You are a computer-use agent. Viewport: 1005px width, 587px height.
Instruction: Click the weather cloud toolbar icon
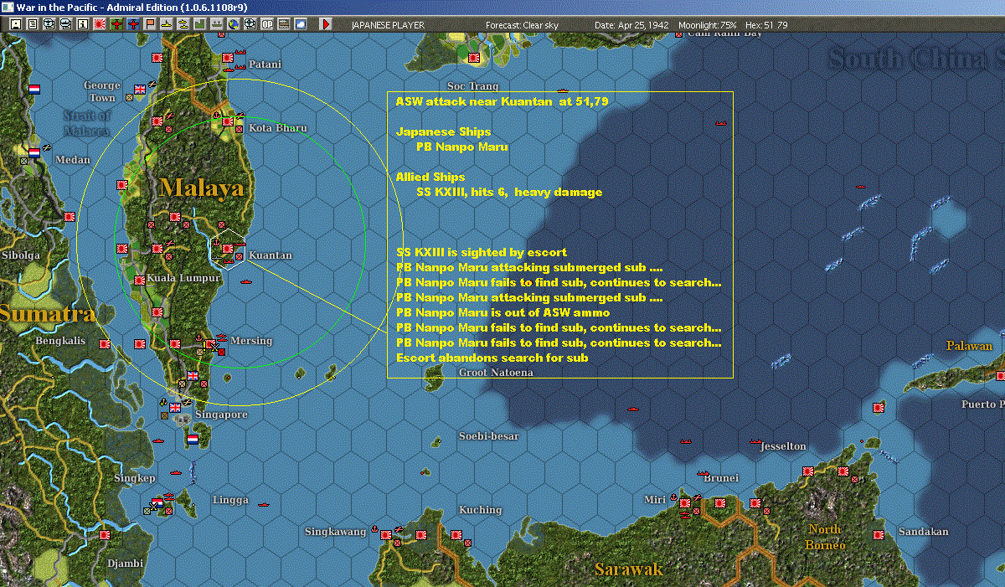point(300,24)
